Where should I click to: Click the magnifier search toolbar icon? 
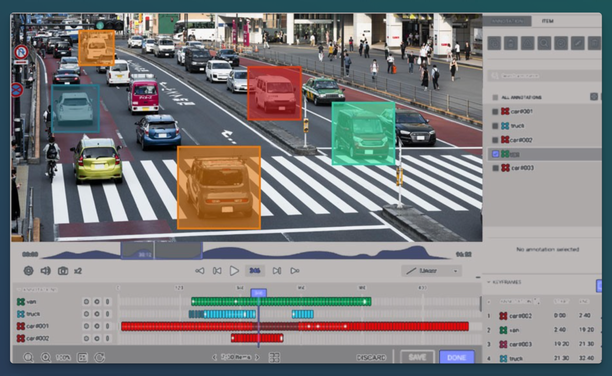(544, 43)
